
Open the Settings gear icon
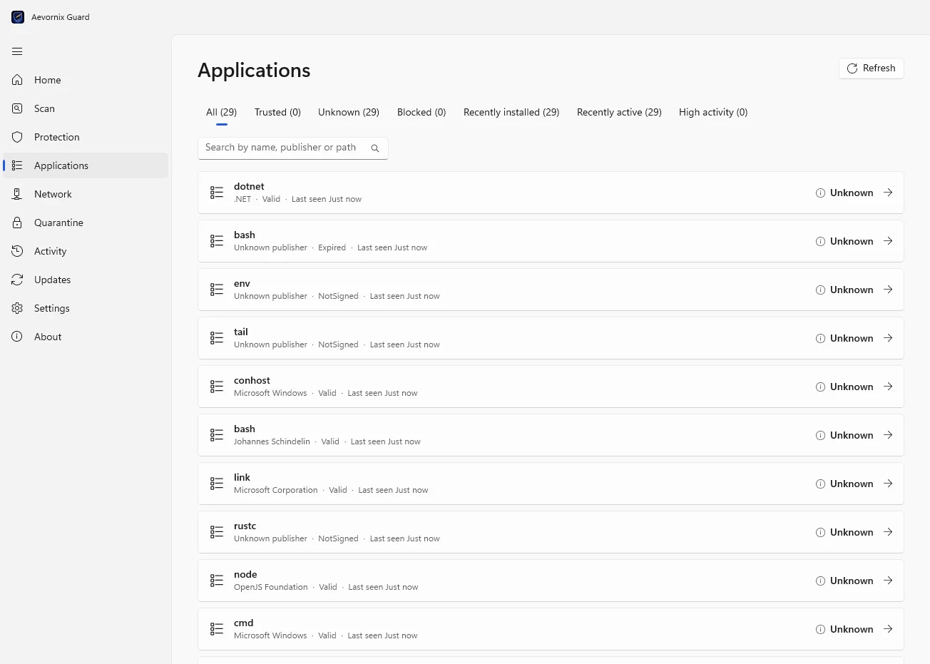click(17, 308)
